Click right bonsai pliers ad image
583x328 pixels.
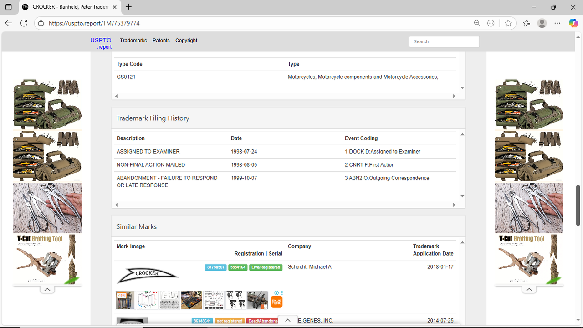[x=529, y=208]
